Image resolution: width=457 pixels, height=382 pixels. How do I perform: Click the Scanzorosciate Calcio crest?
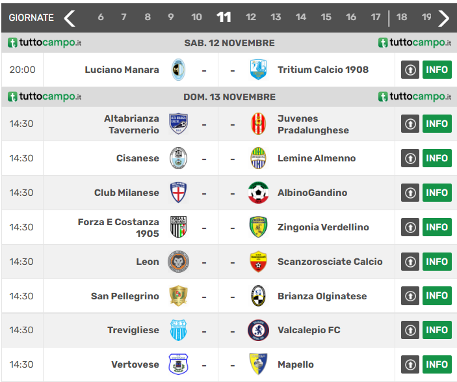click(x=258, y=262)
